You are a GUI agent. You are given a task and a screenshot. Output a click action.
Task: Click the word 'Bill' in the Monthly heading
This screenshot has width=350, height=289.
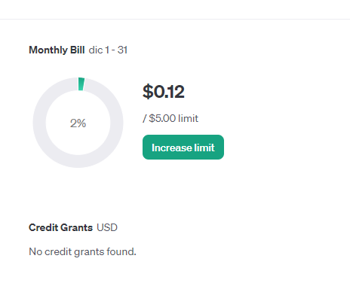click(78, 50)
